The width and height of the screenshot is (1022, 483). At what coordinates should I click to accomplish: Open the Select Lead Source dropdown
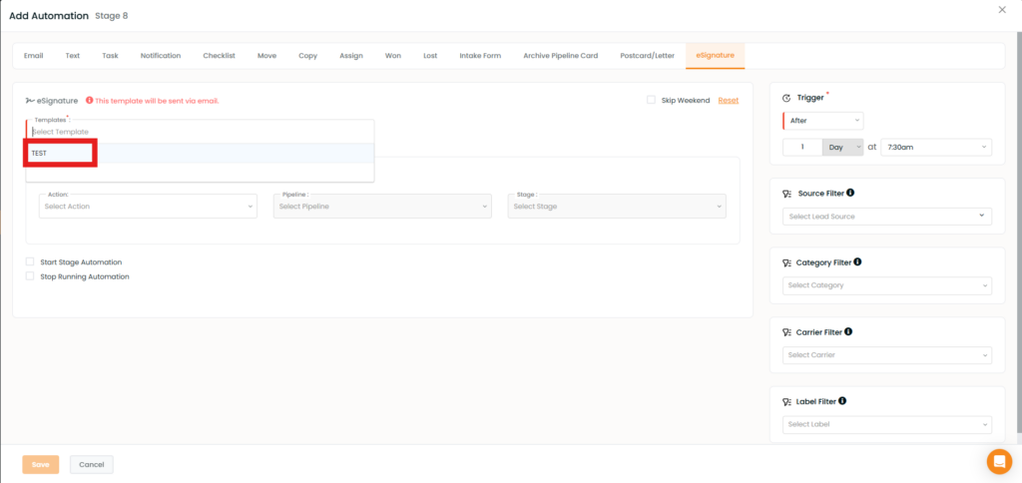[886, 217]
